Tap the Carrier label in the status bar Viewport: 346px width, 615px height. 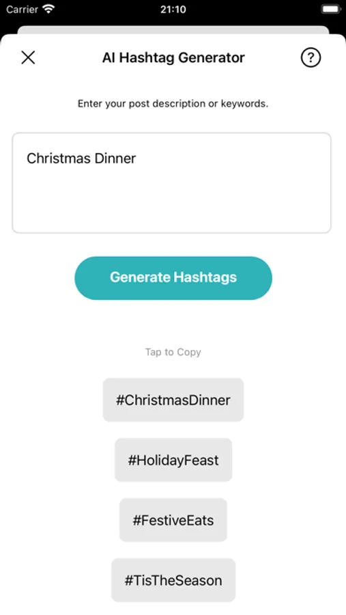[x=23, y=9]
